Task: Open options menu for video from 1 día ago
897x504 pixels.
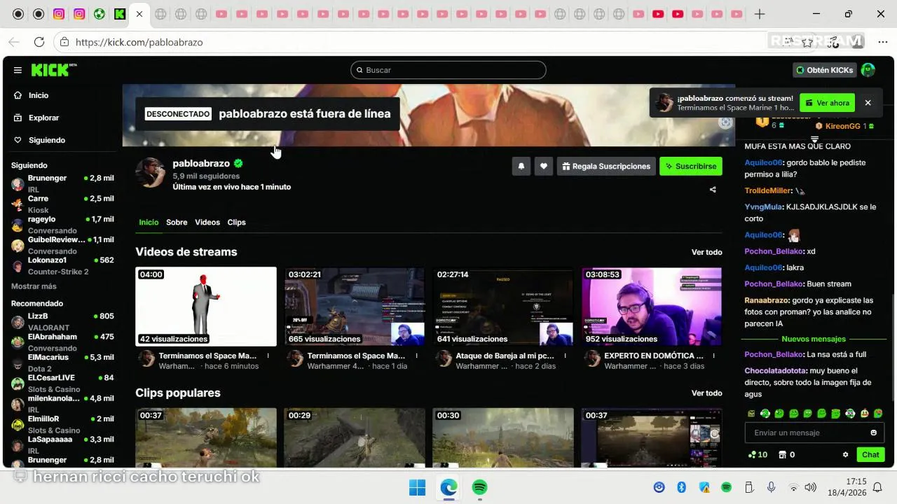Action: pos(416,356)
